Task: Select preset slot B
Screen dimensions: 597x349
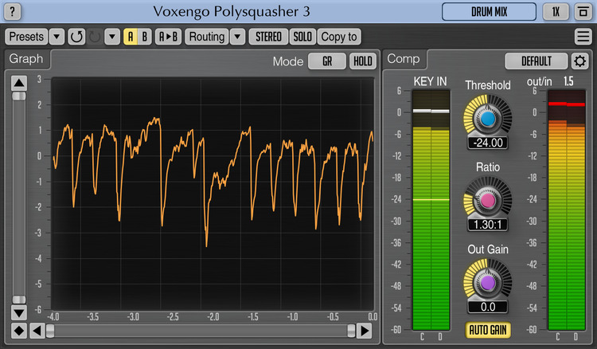Action: point(145,37)
